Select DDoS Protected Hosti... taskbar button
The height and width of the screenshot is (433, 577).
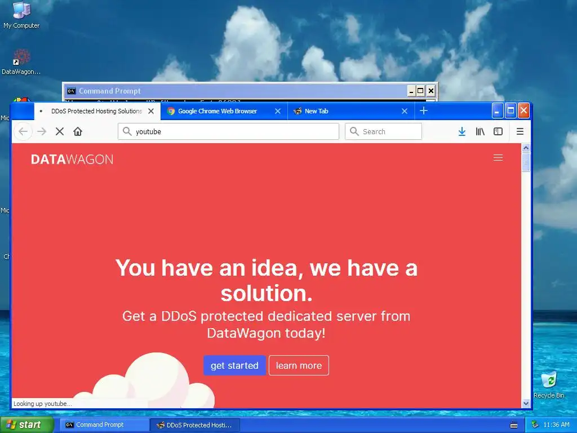coord(196,425)
